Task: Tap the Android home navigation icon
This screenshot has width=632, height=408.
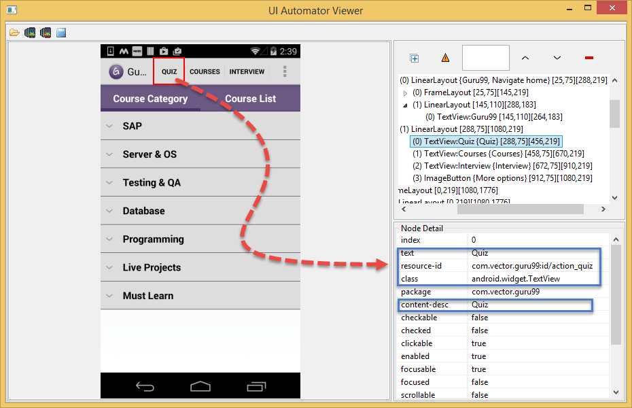Action: click(x=200, y=386)
